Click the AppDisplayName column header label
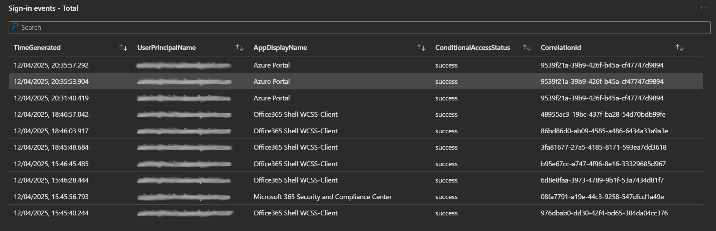716x231 pixels. (280, 47)
